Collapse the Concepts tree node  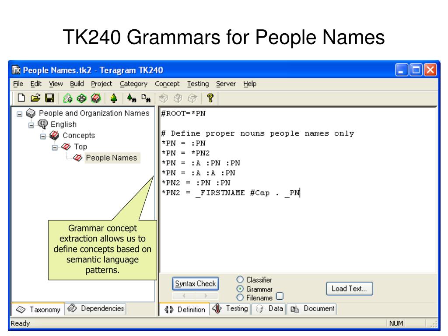[43, 136]
